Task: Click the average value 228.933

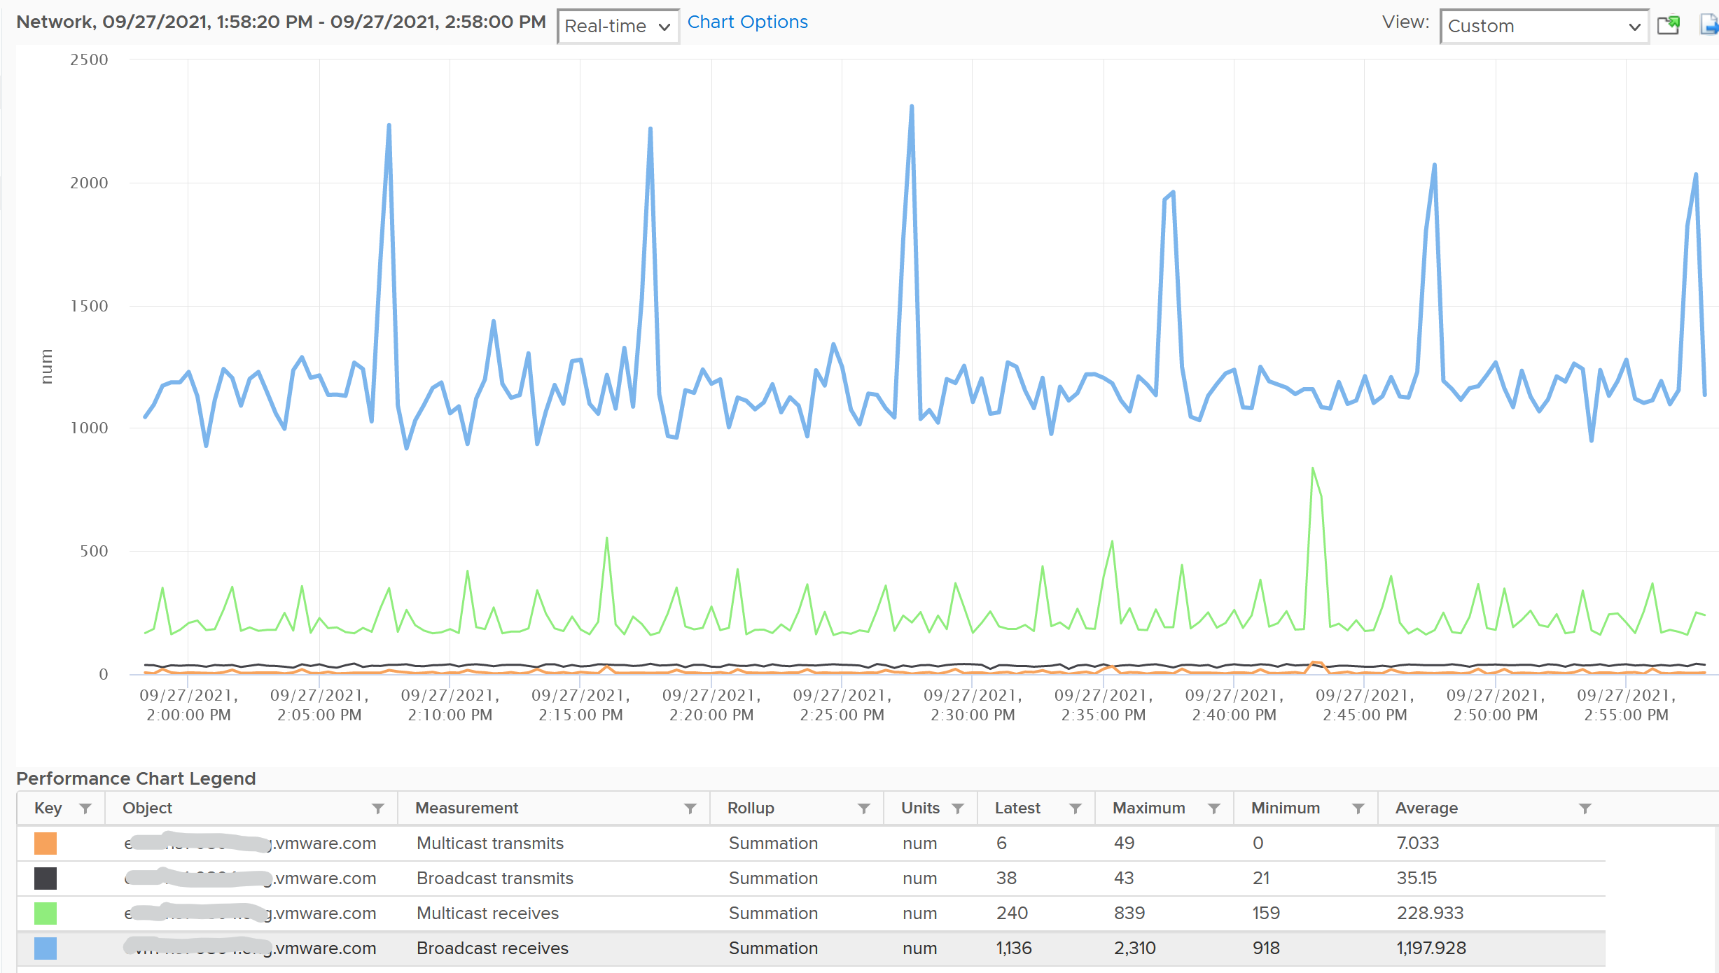Action: point(1431,913)
